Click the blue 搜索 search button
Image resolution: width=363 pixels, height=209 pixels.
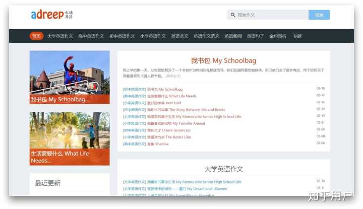point(319,15)
